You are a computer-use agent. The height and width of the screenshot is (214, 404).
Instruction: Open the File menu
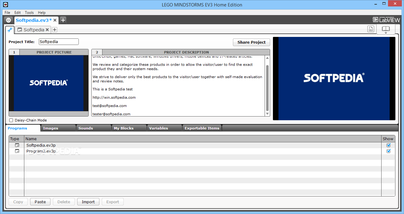(7, 13)
